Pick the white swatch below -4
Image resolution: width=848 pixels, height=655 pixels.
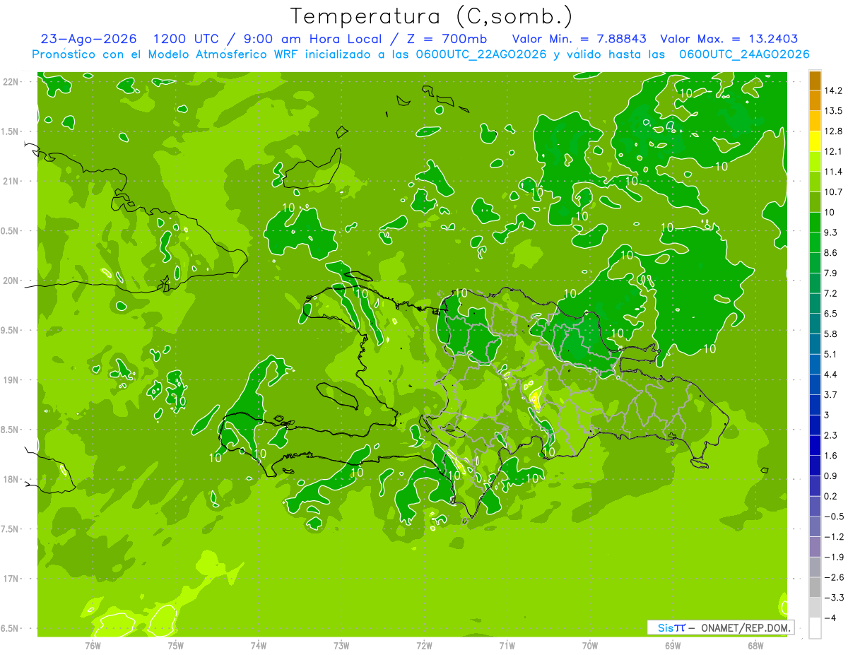pyautogui.click(x=815, y=627)
